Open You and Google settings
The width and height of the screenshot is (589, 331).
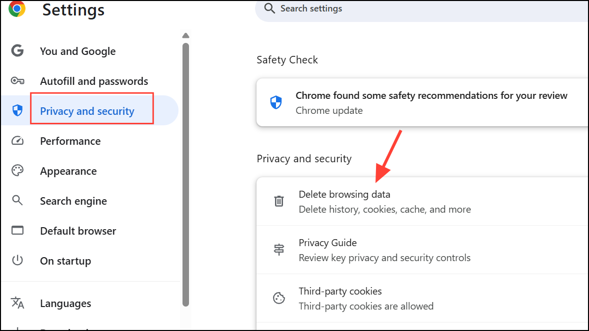(78, 51)
